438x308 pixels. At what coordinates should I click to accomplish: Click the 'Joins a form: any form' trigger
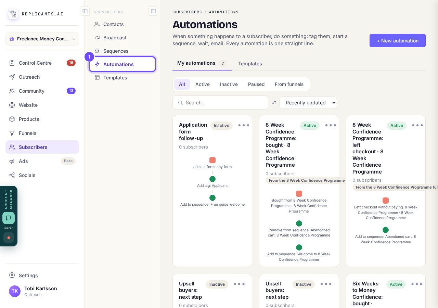pyautogui.click(x=212, y=167)
